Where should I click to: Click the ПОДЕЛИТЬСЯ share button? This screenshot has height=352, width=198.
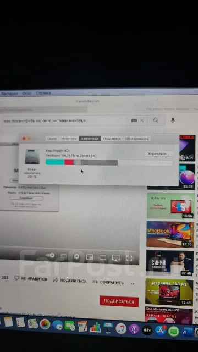pyautogui.click(x=70, y=280)
